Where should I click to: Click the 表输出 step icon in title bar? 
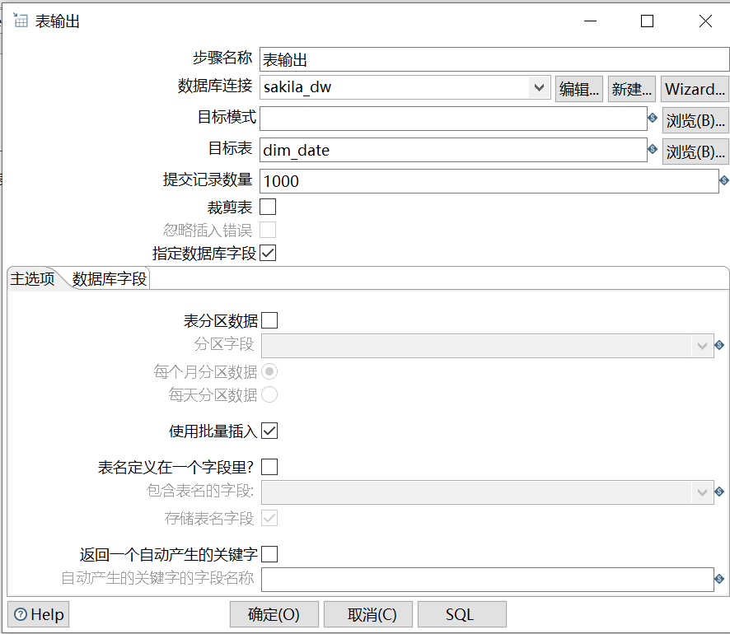(x=20, y=21)
